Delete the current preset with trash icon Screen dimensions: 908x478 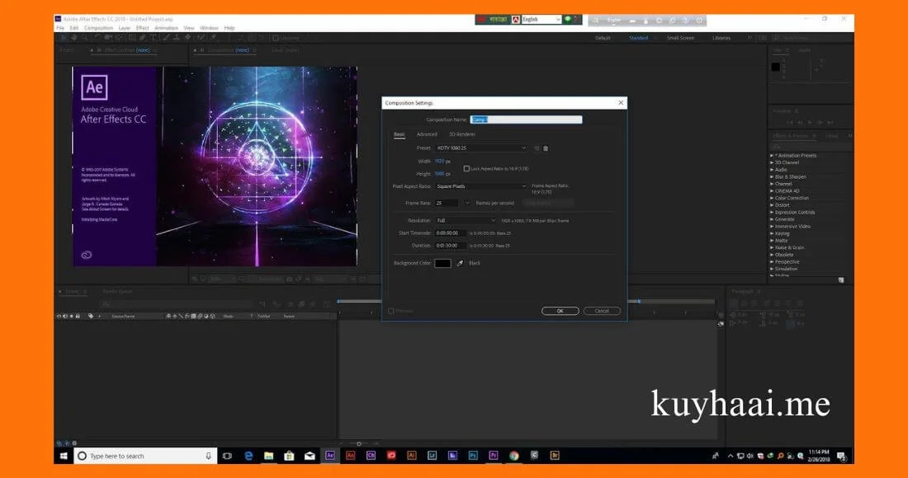pyautogui.click(x=546, y=148)
